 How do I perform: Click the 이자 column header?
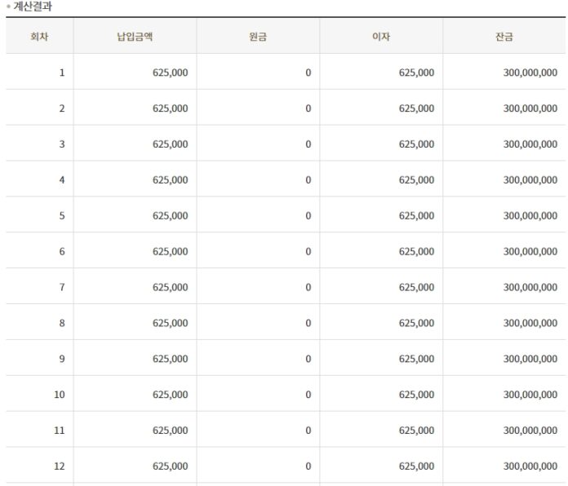click(x=381, y=37)
